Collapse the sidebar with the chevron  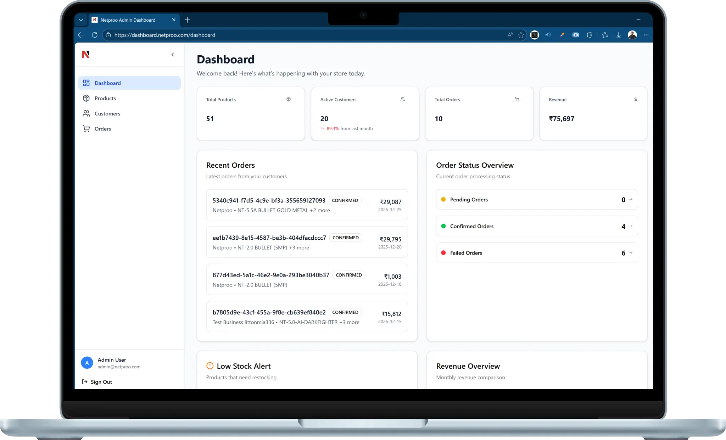(173, 54)
